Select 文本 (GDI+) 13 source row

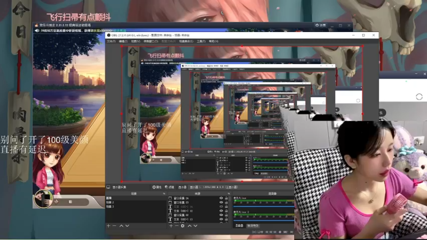tap(198, 219)
